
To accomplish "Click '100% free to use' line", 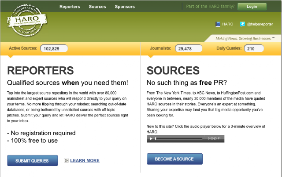I will [x=32, y=141].
